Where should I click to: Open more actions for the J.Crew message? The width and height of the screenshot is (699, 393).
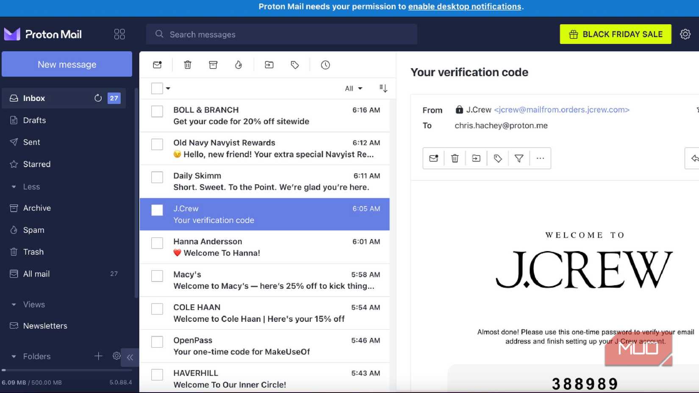(x=540, y=158)
